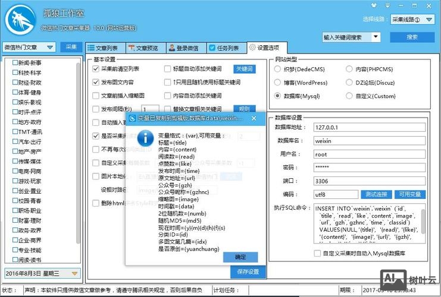Viewport: 441px width, 297px height.
Task: Tick the 企业·商界 category
Action: tap(15, 240)
